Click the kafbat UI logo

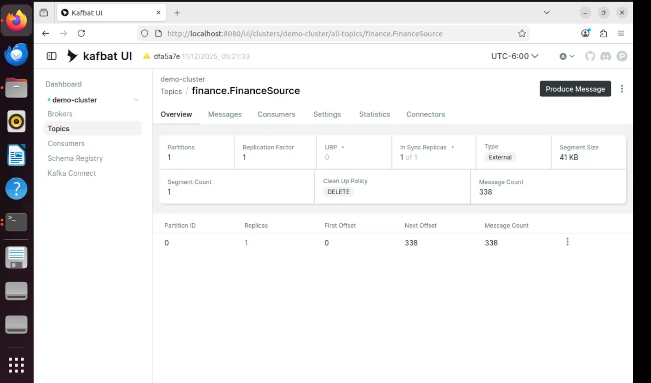tap(100, 56)
